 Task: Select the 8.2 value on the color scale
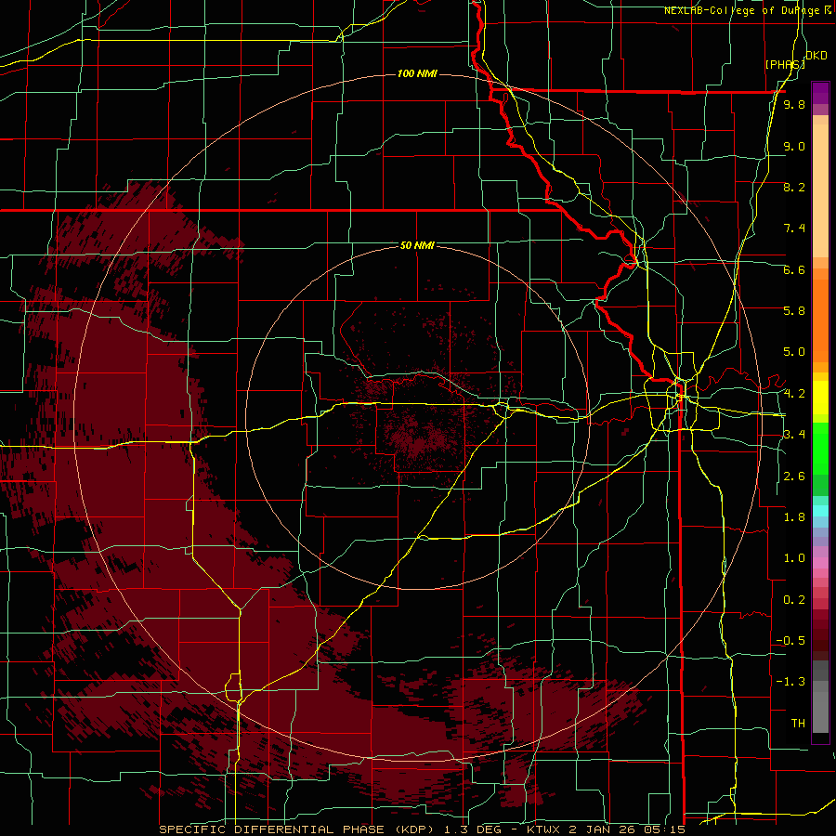[x=794, y=187]
